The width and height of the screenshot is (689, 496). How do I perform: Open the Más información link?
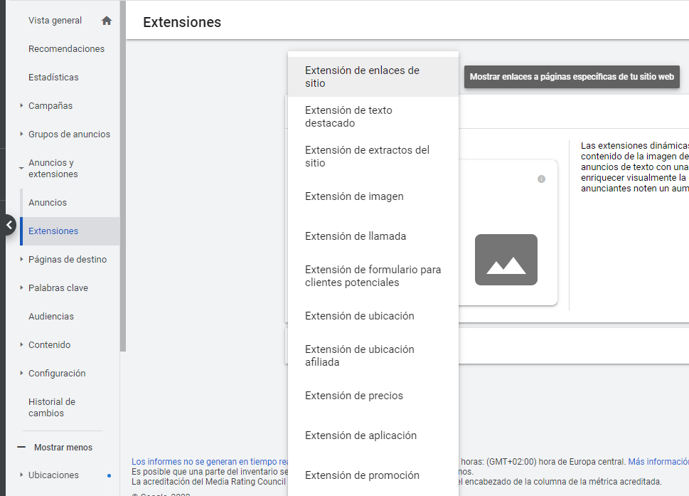[658, 462]
